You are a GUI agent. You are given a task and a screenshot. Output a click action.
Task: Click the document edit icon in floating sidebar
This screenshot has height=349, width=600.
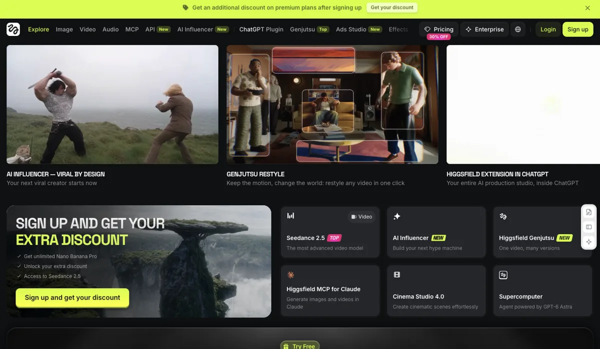pos(589,212)
